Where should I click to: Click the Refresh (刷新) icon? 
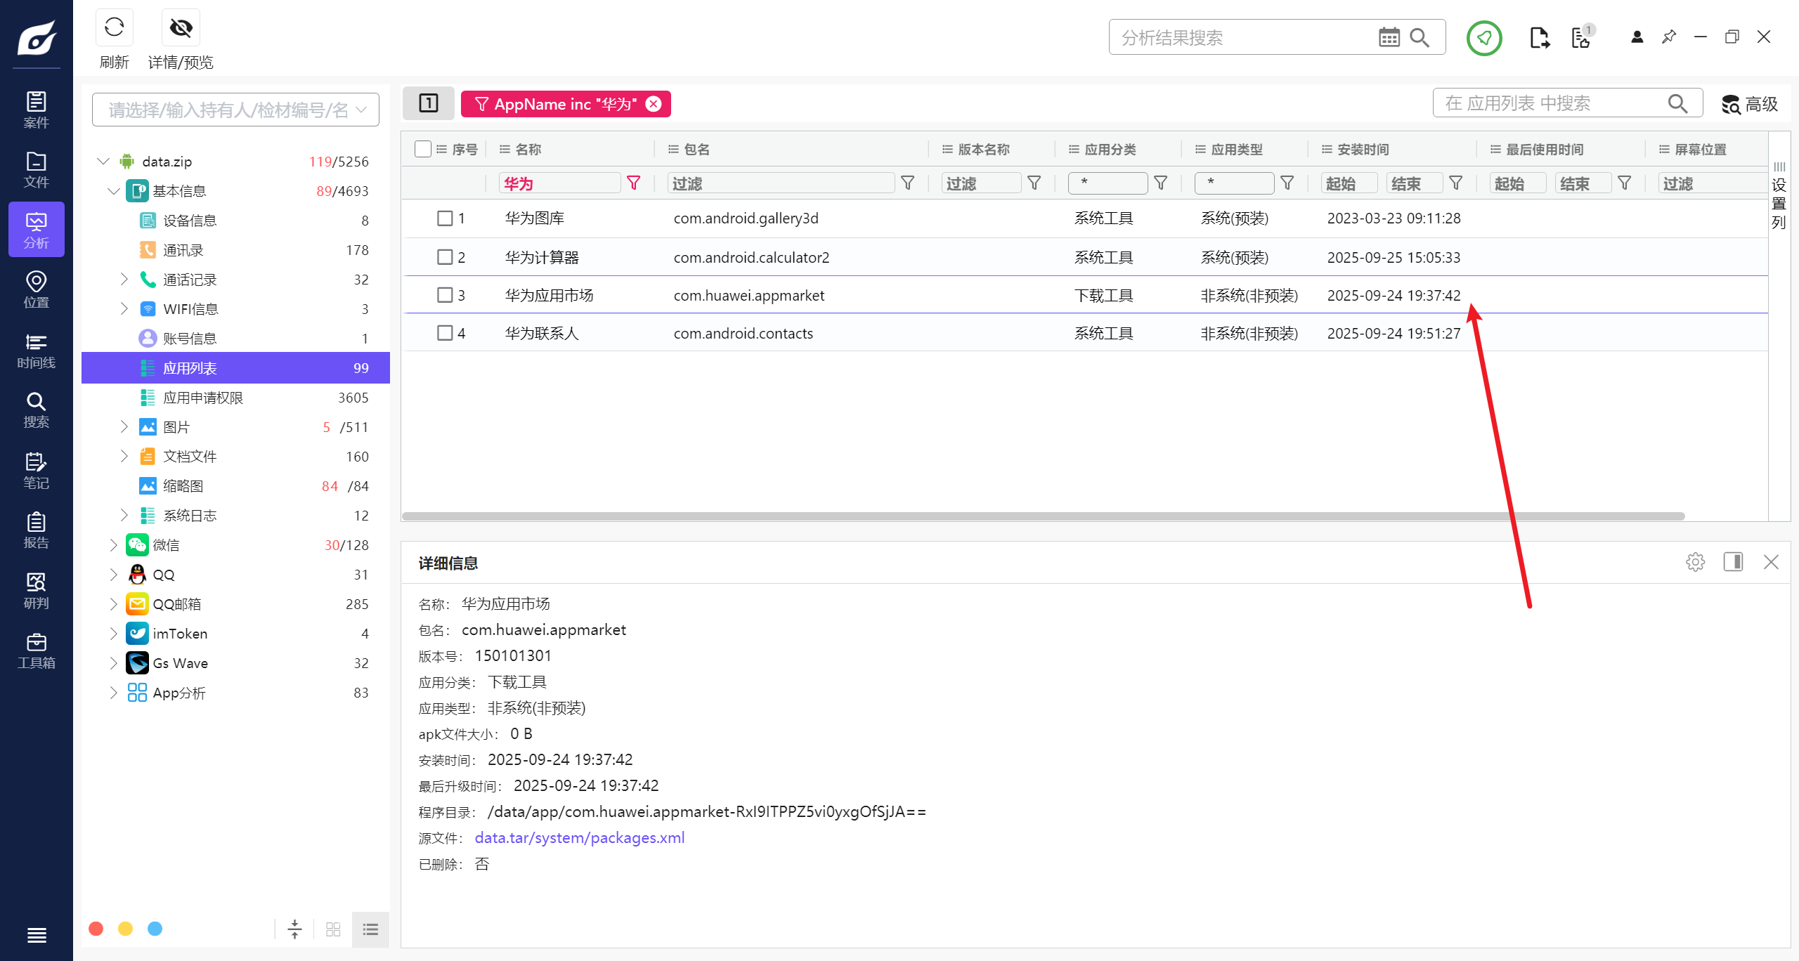(114, 28)
